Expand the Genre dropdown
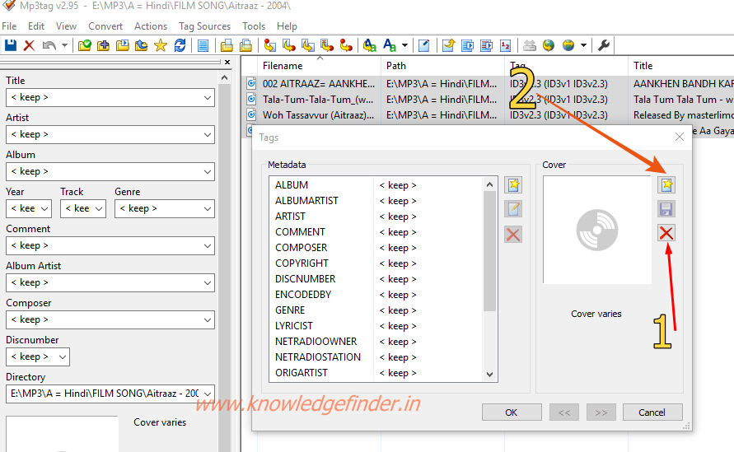 coord(208,208)
